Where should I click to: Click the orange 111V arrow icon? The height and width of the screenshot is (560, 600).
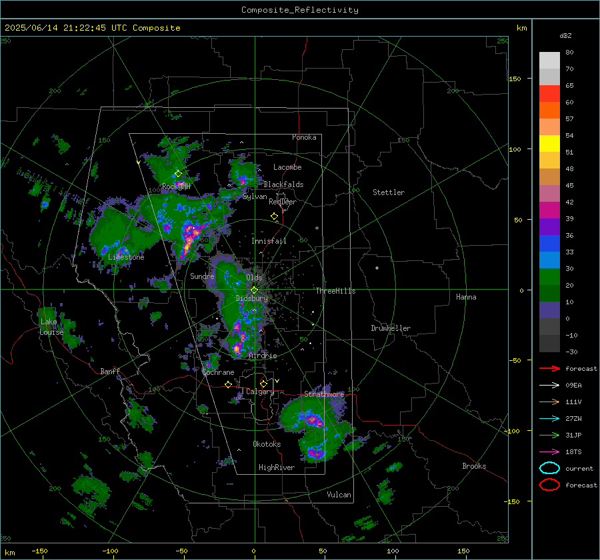[x=549, y=402]
